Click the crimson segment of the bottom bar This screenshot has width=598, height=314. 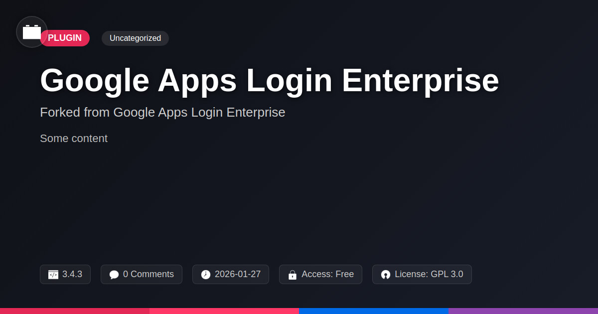coord(75,311)
